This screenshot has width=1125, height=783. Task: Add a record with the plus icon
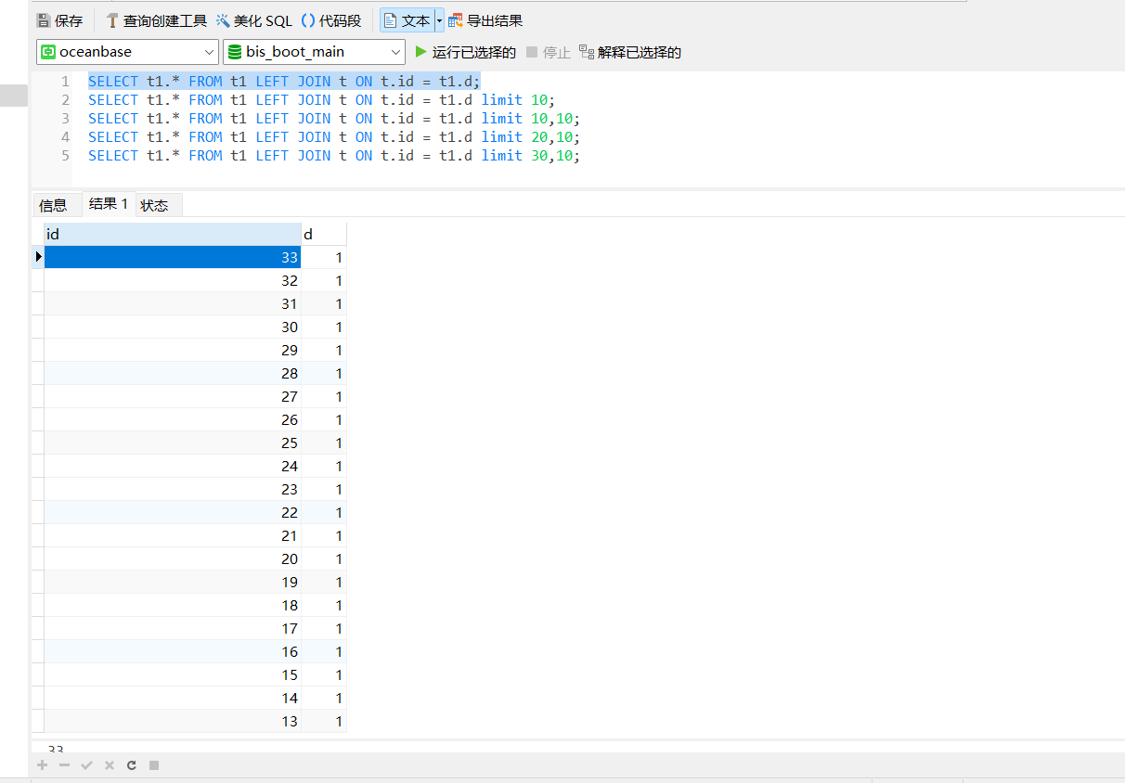(42, 765)
